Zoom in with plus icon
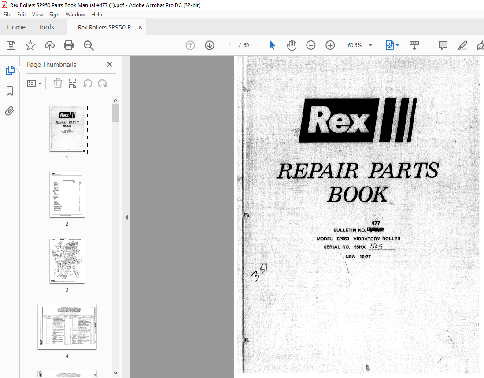The height and width of the screenshot is (378, 484). (330, 45)
